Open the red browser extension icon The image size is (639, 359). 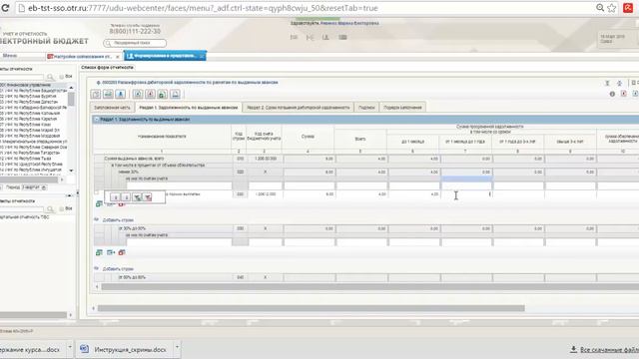pos(628,8)
